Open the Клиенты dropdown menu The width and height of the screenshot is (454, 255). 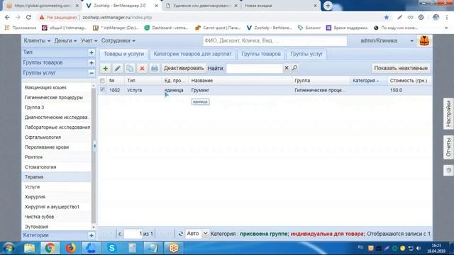(x=37, y=41)
